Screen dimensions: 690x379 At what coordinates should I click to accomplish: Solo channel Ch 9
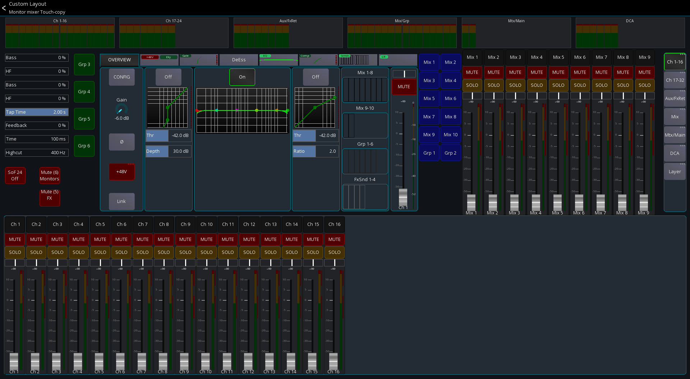pos(185,252)
